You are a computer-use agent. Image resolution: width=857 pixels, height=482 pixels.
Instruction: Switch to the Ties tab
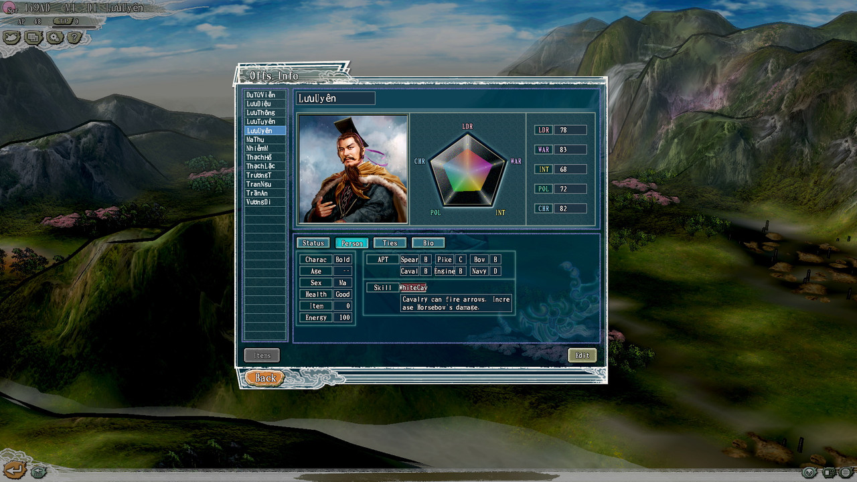click(390, 243)
